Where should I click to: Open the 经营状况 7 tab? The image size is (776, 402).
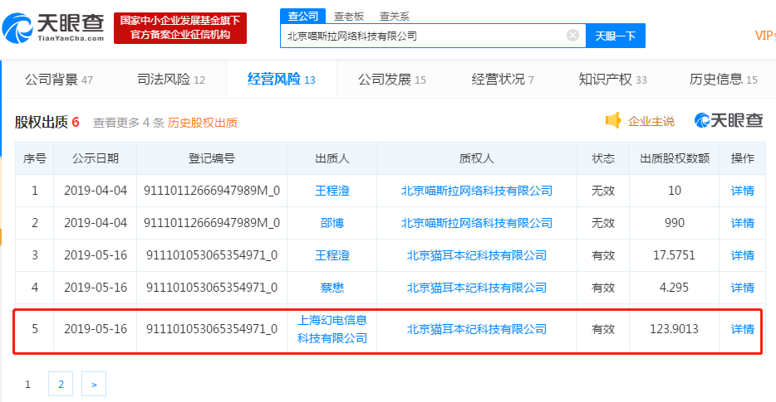point(503,80)
